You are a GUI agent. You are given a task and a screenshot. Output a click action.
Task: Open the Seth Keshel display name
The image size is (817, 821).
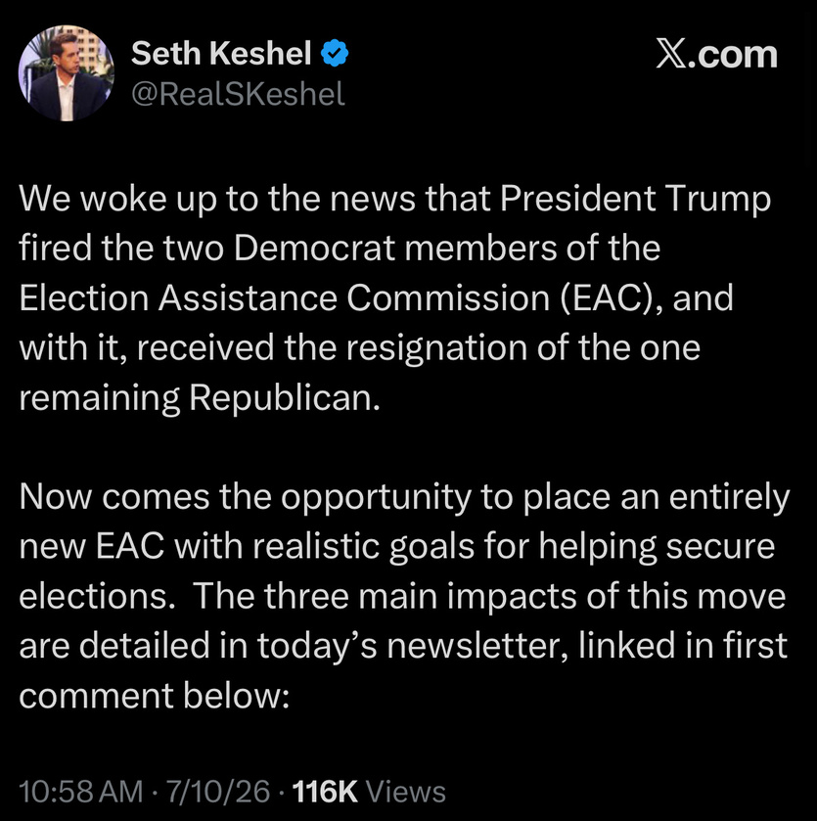(x=221, y=53)
